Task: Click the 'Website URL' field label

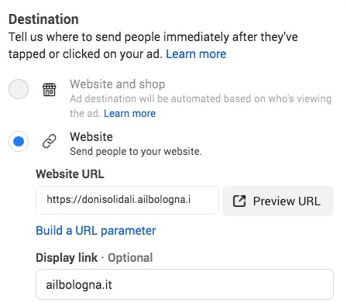Action: click(70, 174)
